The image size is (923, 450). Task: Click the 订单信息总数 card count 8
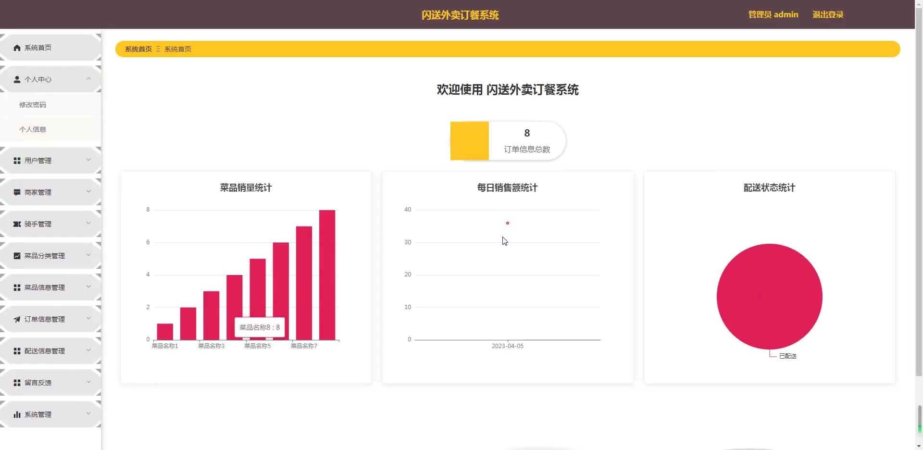click(527, 133)
